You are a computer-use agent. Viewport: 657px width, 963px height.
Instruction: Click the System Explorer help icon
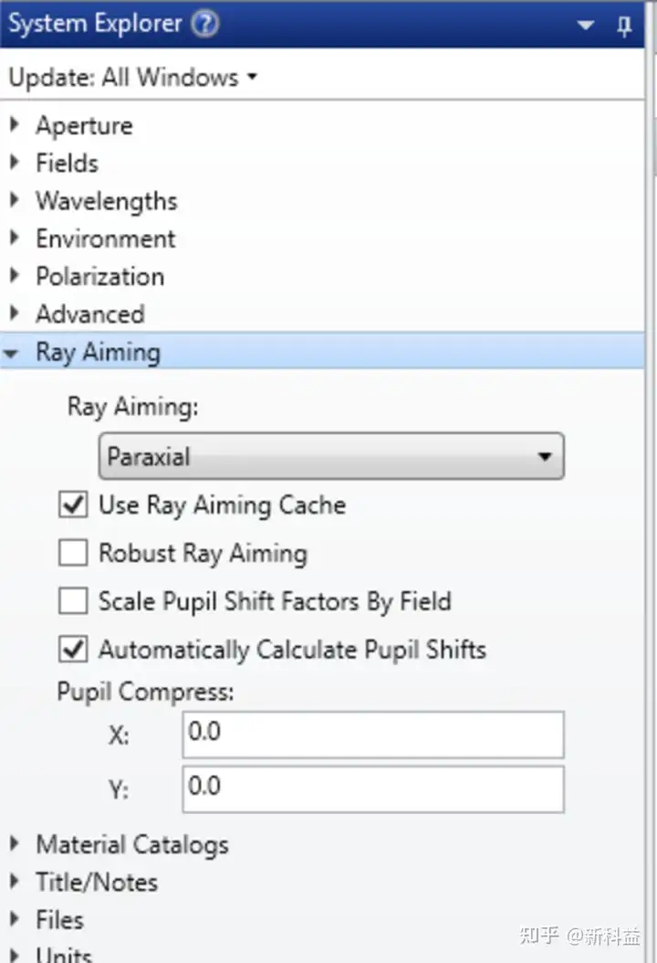[205, 24]
